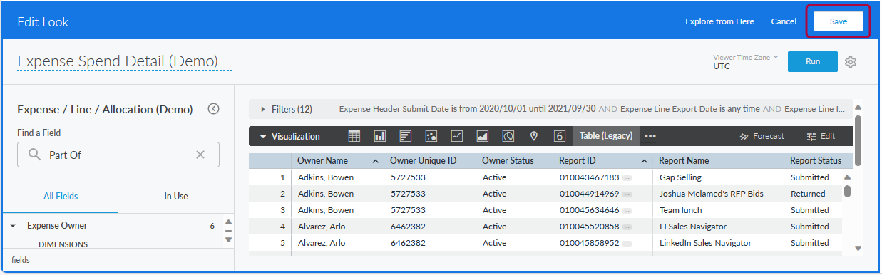The width and height of the screenshot is (882, 275).
Task: Open the Table (Legacy) visualization tab
Action: (605, 136)
